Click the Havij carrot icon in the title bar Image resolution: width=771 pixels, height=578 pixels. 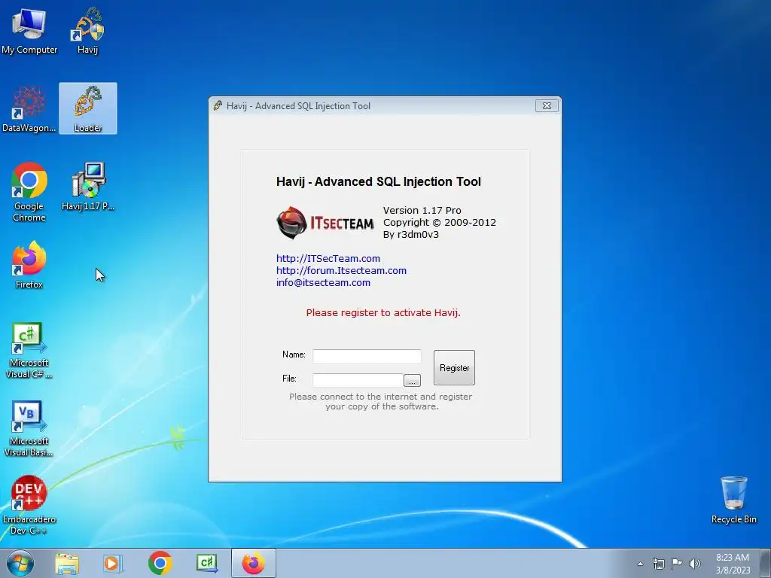218,105
